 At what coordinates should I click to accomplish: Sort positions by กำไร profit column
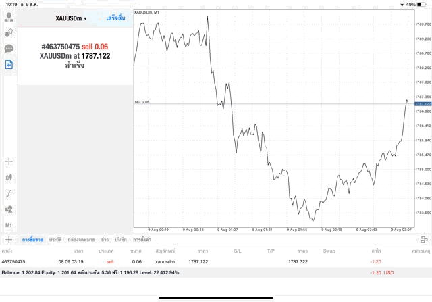click(x=376, y=251)
